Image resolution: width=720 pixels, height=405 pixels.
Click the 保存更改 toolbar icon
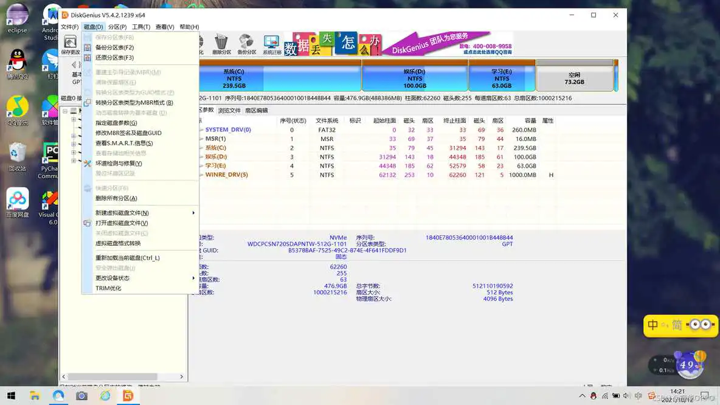pyautogui.click(x=70, y=44)
